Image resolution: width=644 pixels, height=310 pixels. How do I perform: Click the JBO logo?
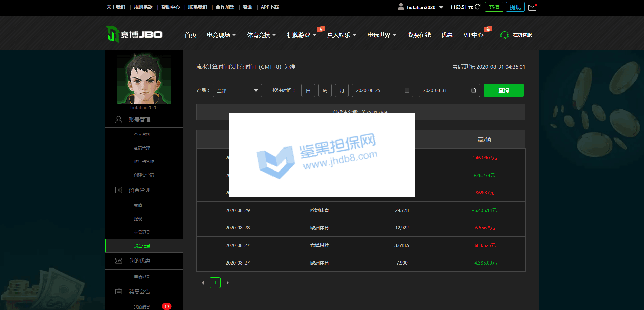point(134,34)
